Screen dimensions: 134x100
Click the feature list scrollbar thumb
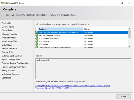coord(129,34)
